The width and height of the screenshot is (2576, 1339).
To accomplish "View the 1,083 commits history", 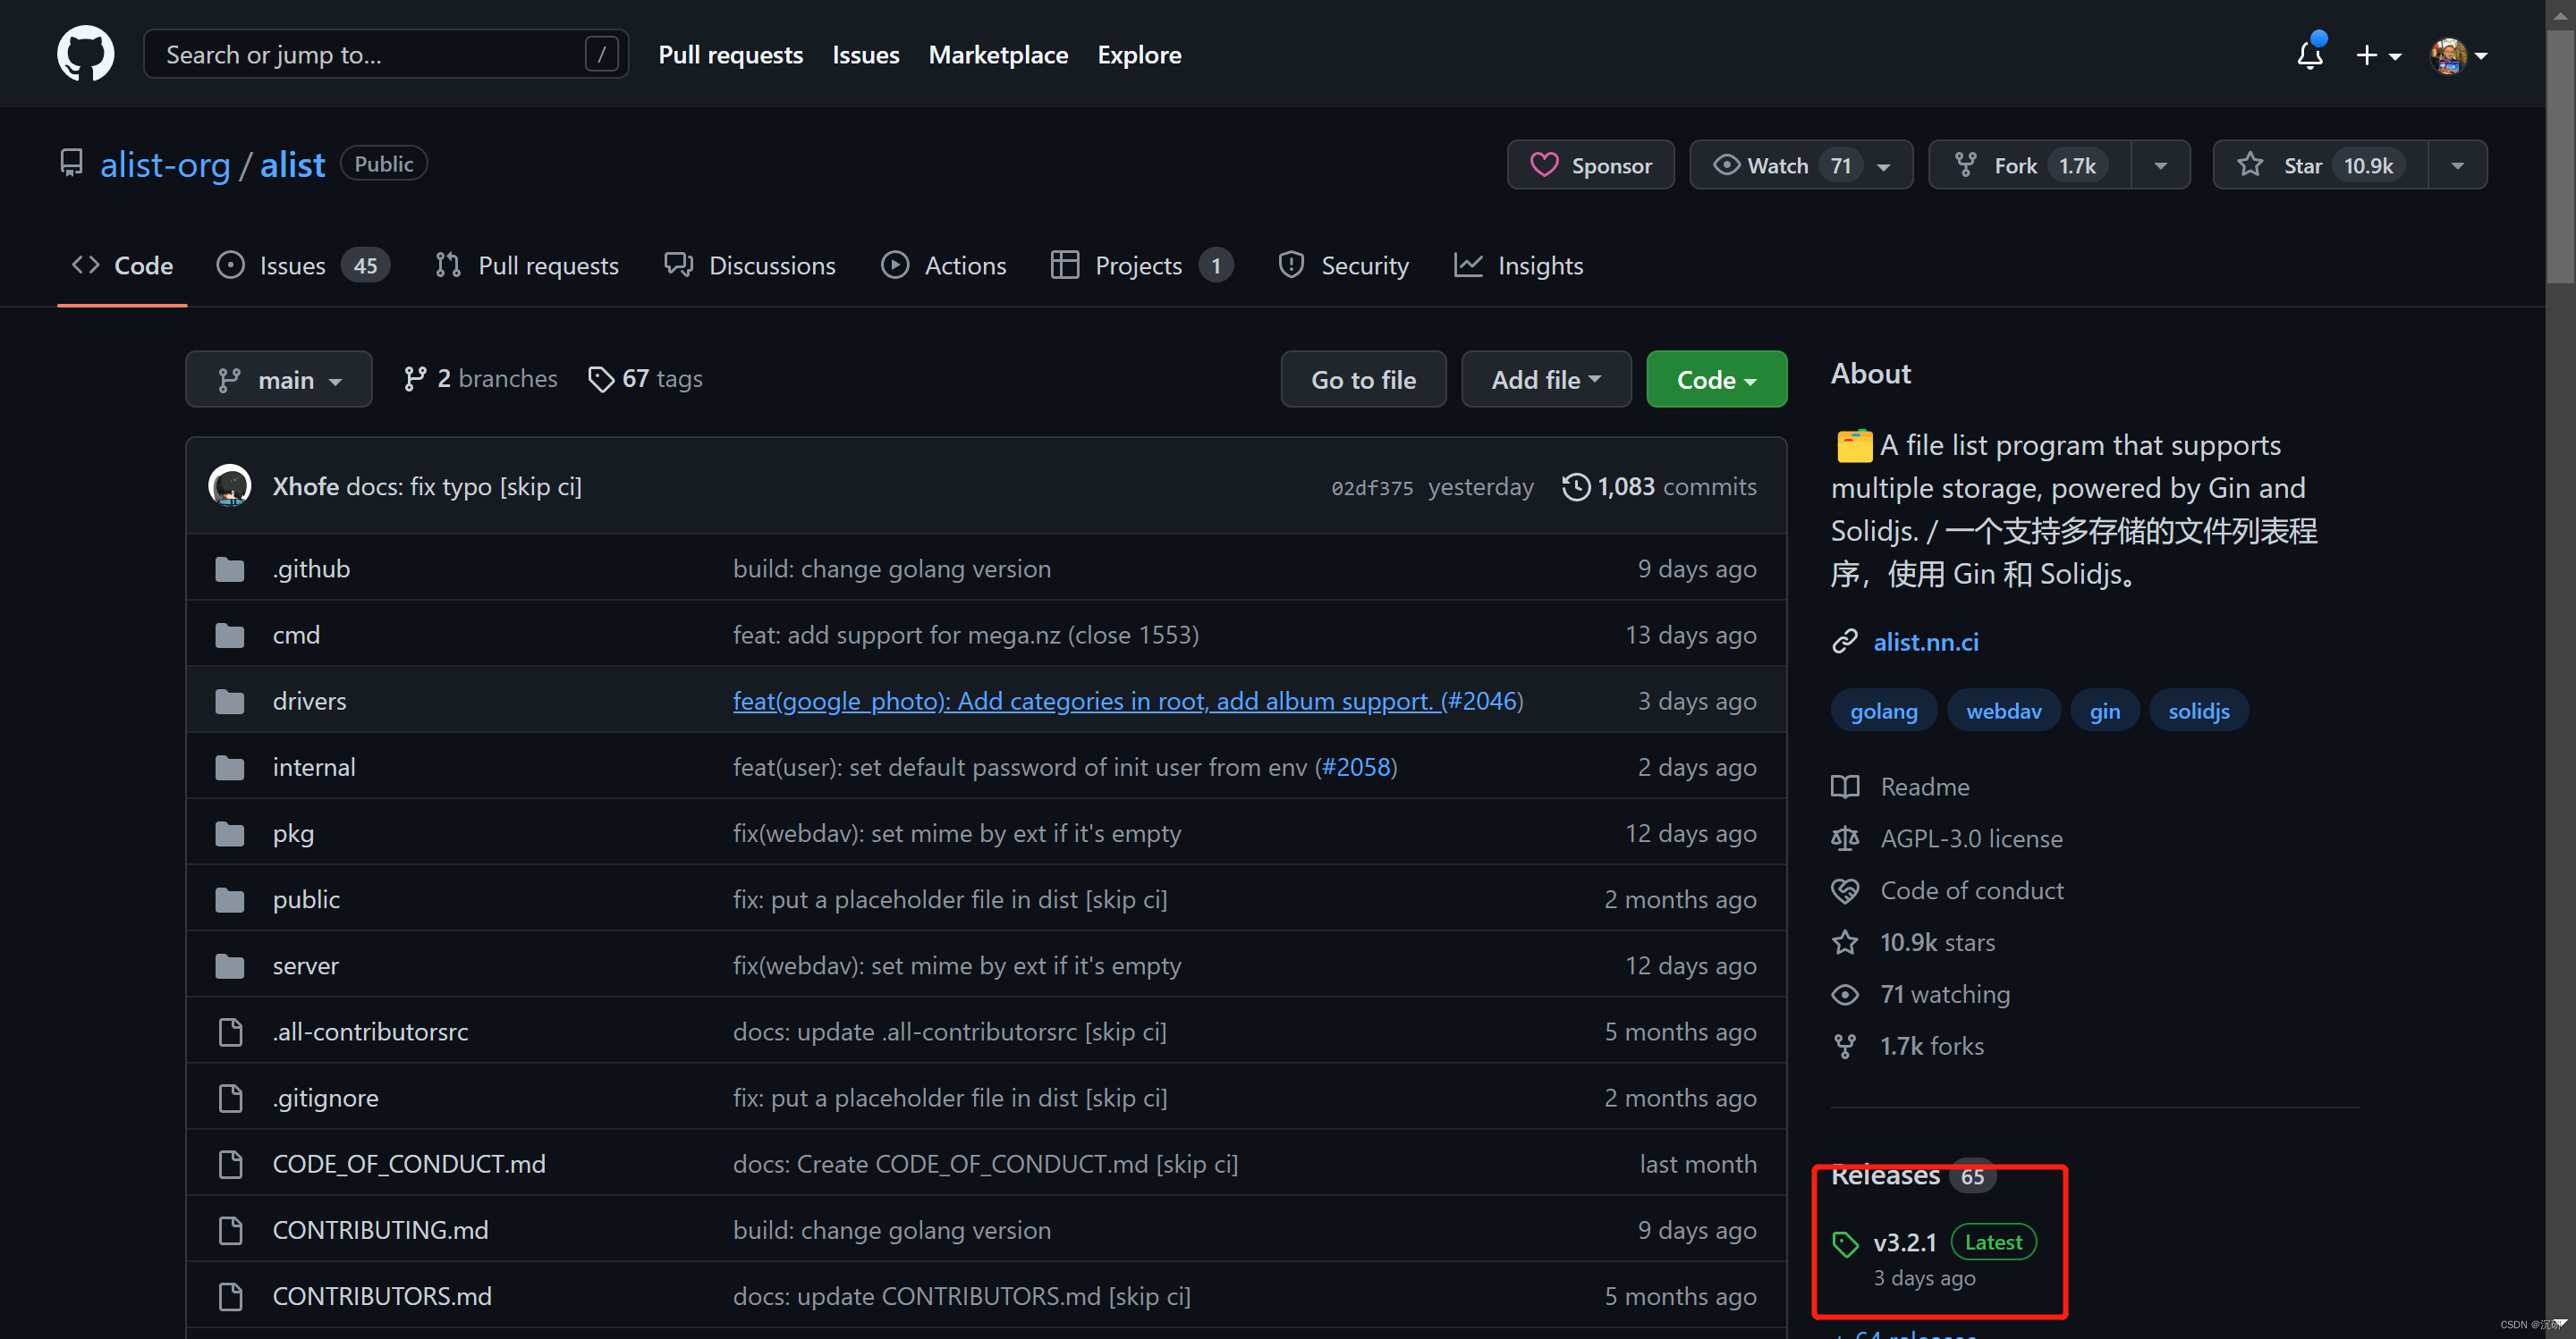I will [x=1659, y=486].
